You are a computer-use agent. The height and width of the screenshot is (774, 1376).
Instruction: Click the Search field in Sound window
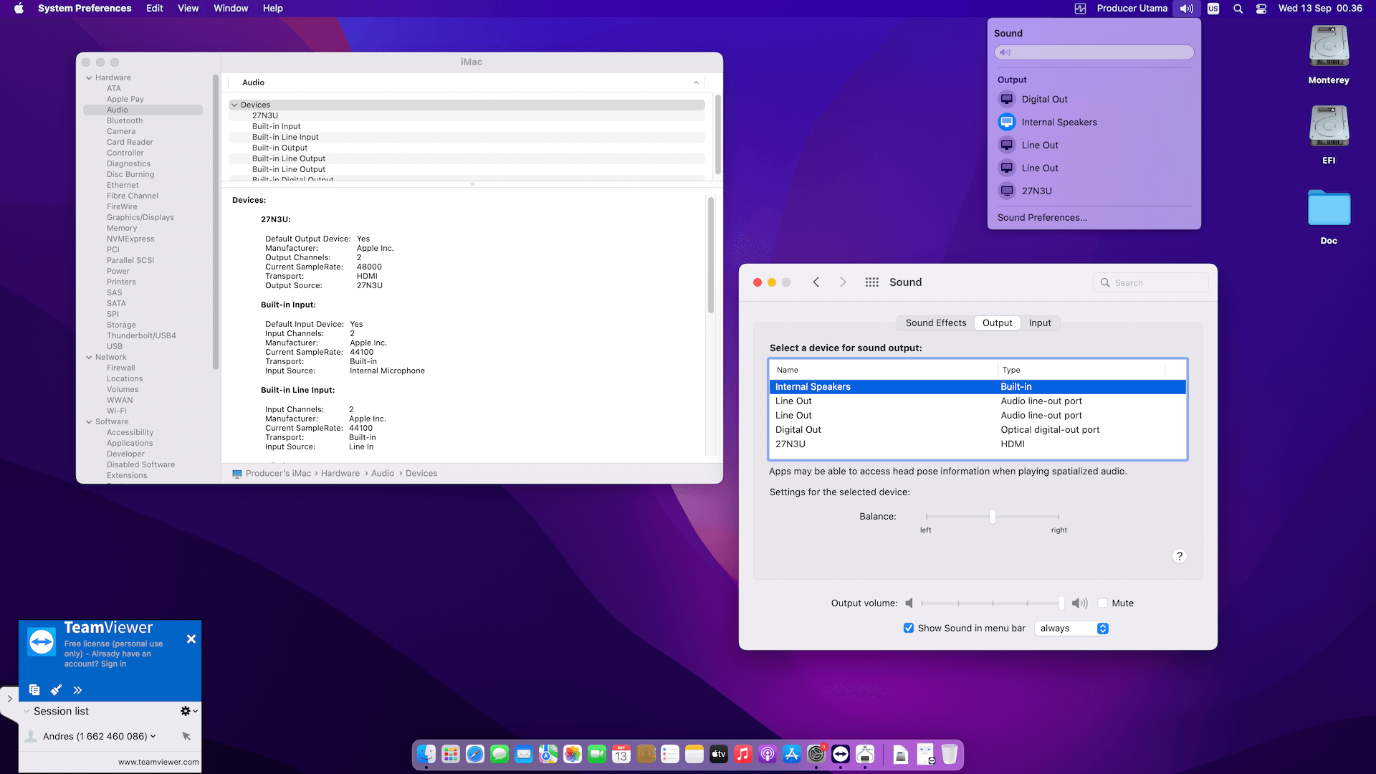(1151, 282)
